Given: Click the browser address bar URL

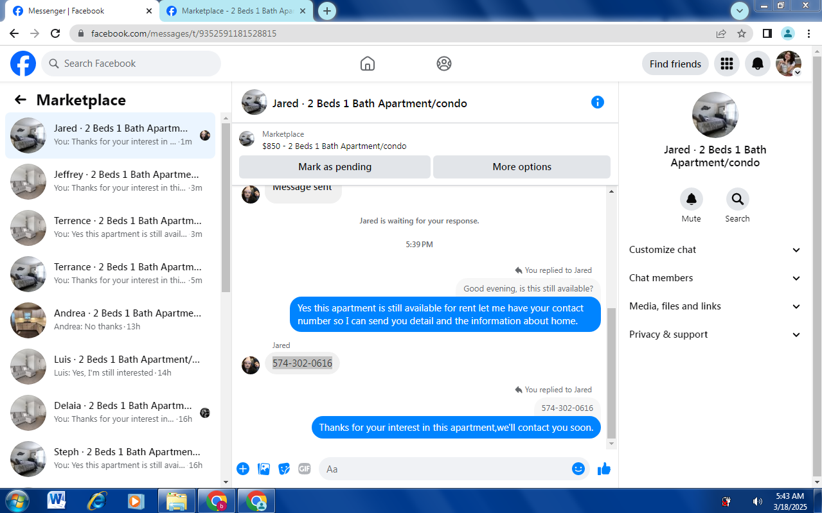Looking at the screenshot, I should (x=184, y=33).
